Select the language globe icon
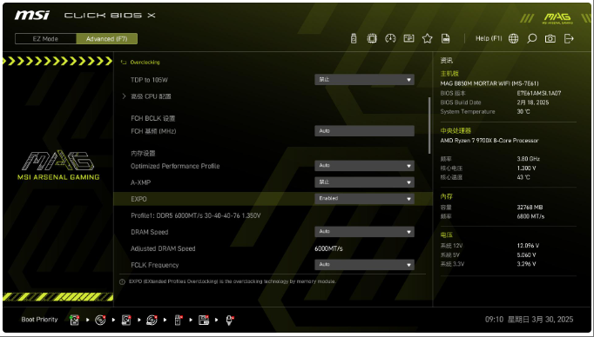 [513, 38]
